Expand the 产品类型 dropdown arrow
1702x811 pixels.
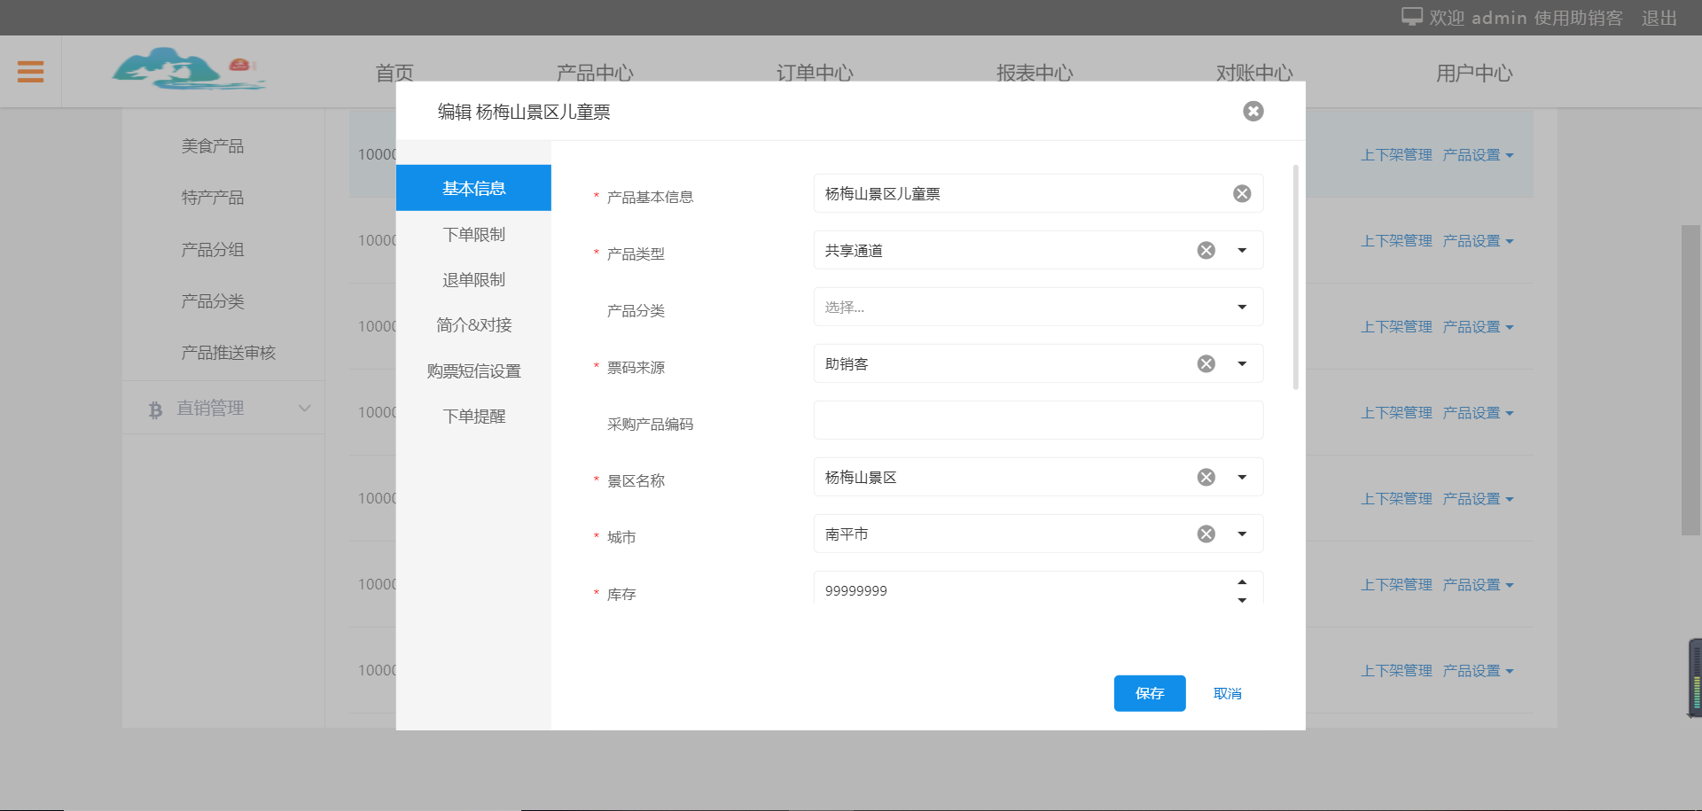(1242, 251)
